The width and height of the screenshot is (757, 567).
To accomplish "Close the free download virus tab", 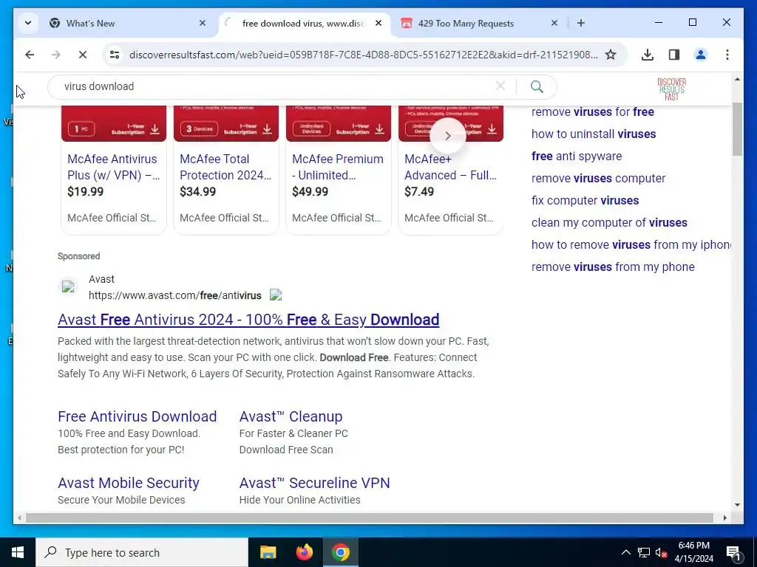I will click(x=378, y=23).
